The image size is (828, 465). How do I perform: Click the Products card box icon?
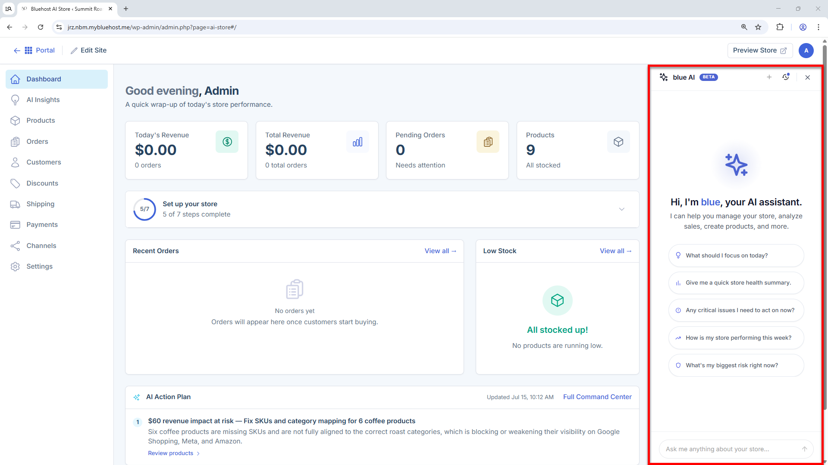point(618,142)
